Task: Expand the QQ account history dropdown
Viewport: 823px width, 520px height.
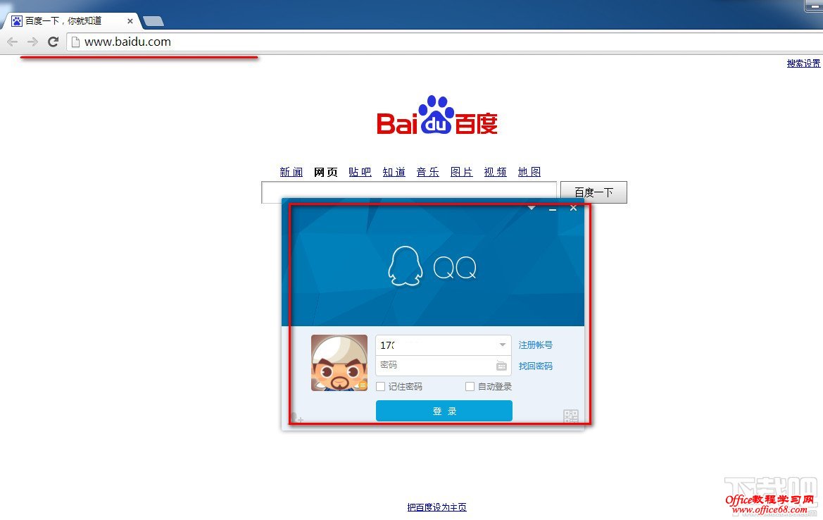Action: pos(502,345)
